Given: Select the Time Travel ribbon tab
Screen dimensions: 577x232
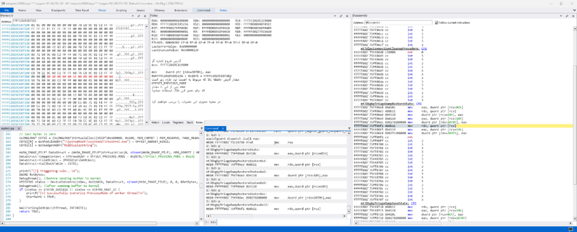Looking at the screenshot, I should (x=82, y=10).
